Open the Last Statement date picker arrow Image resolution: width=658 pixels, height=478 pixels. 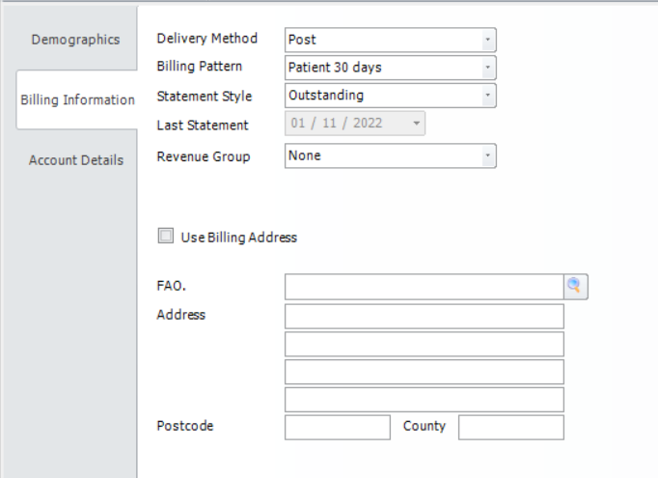[416, 124]
